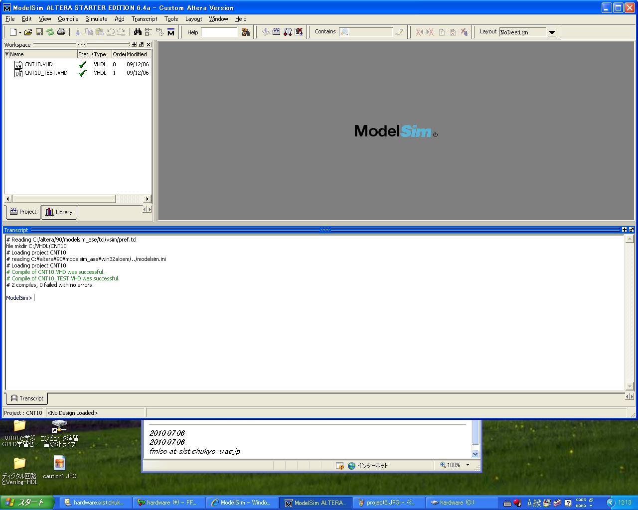
Task: Click the Find binoculars icon
Action: pos(138,32)
